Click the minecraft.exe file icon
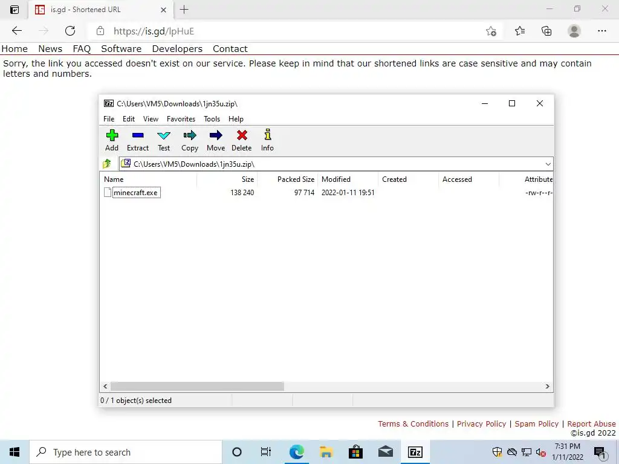619x464 pixels. coord(108,193)
